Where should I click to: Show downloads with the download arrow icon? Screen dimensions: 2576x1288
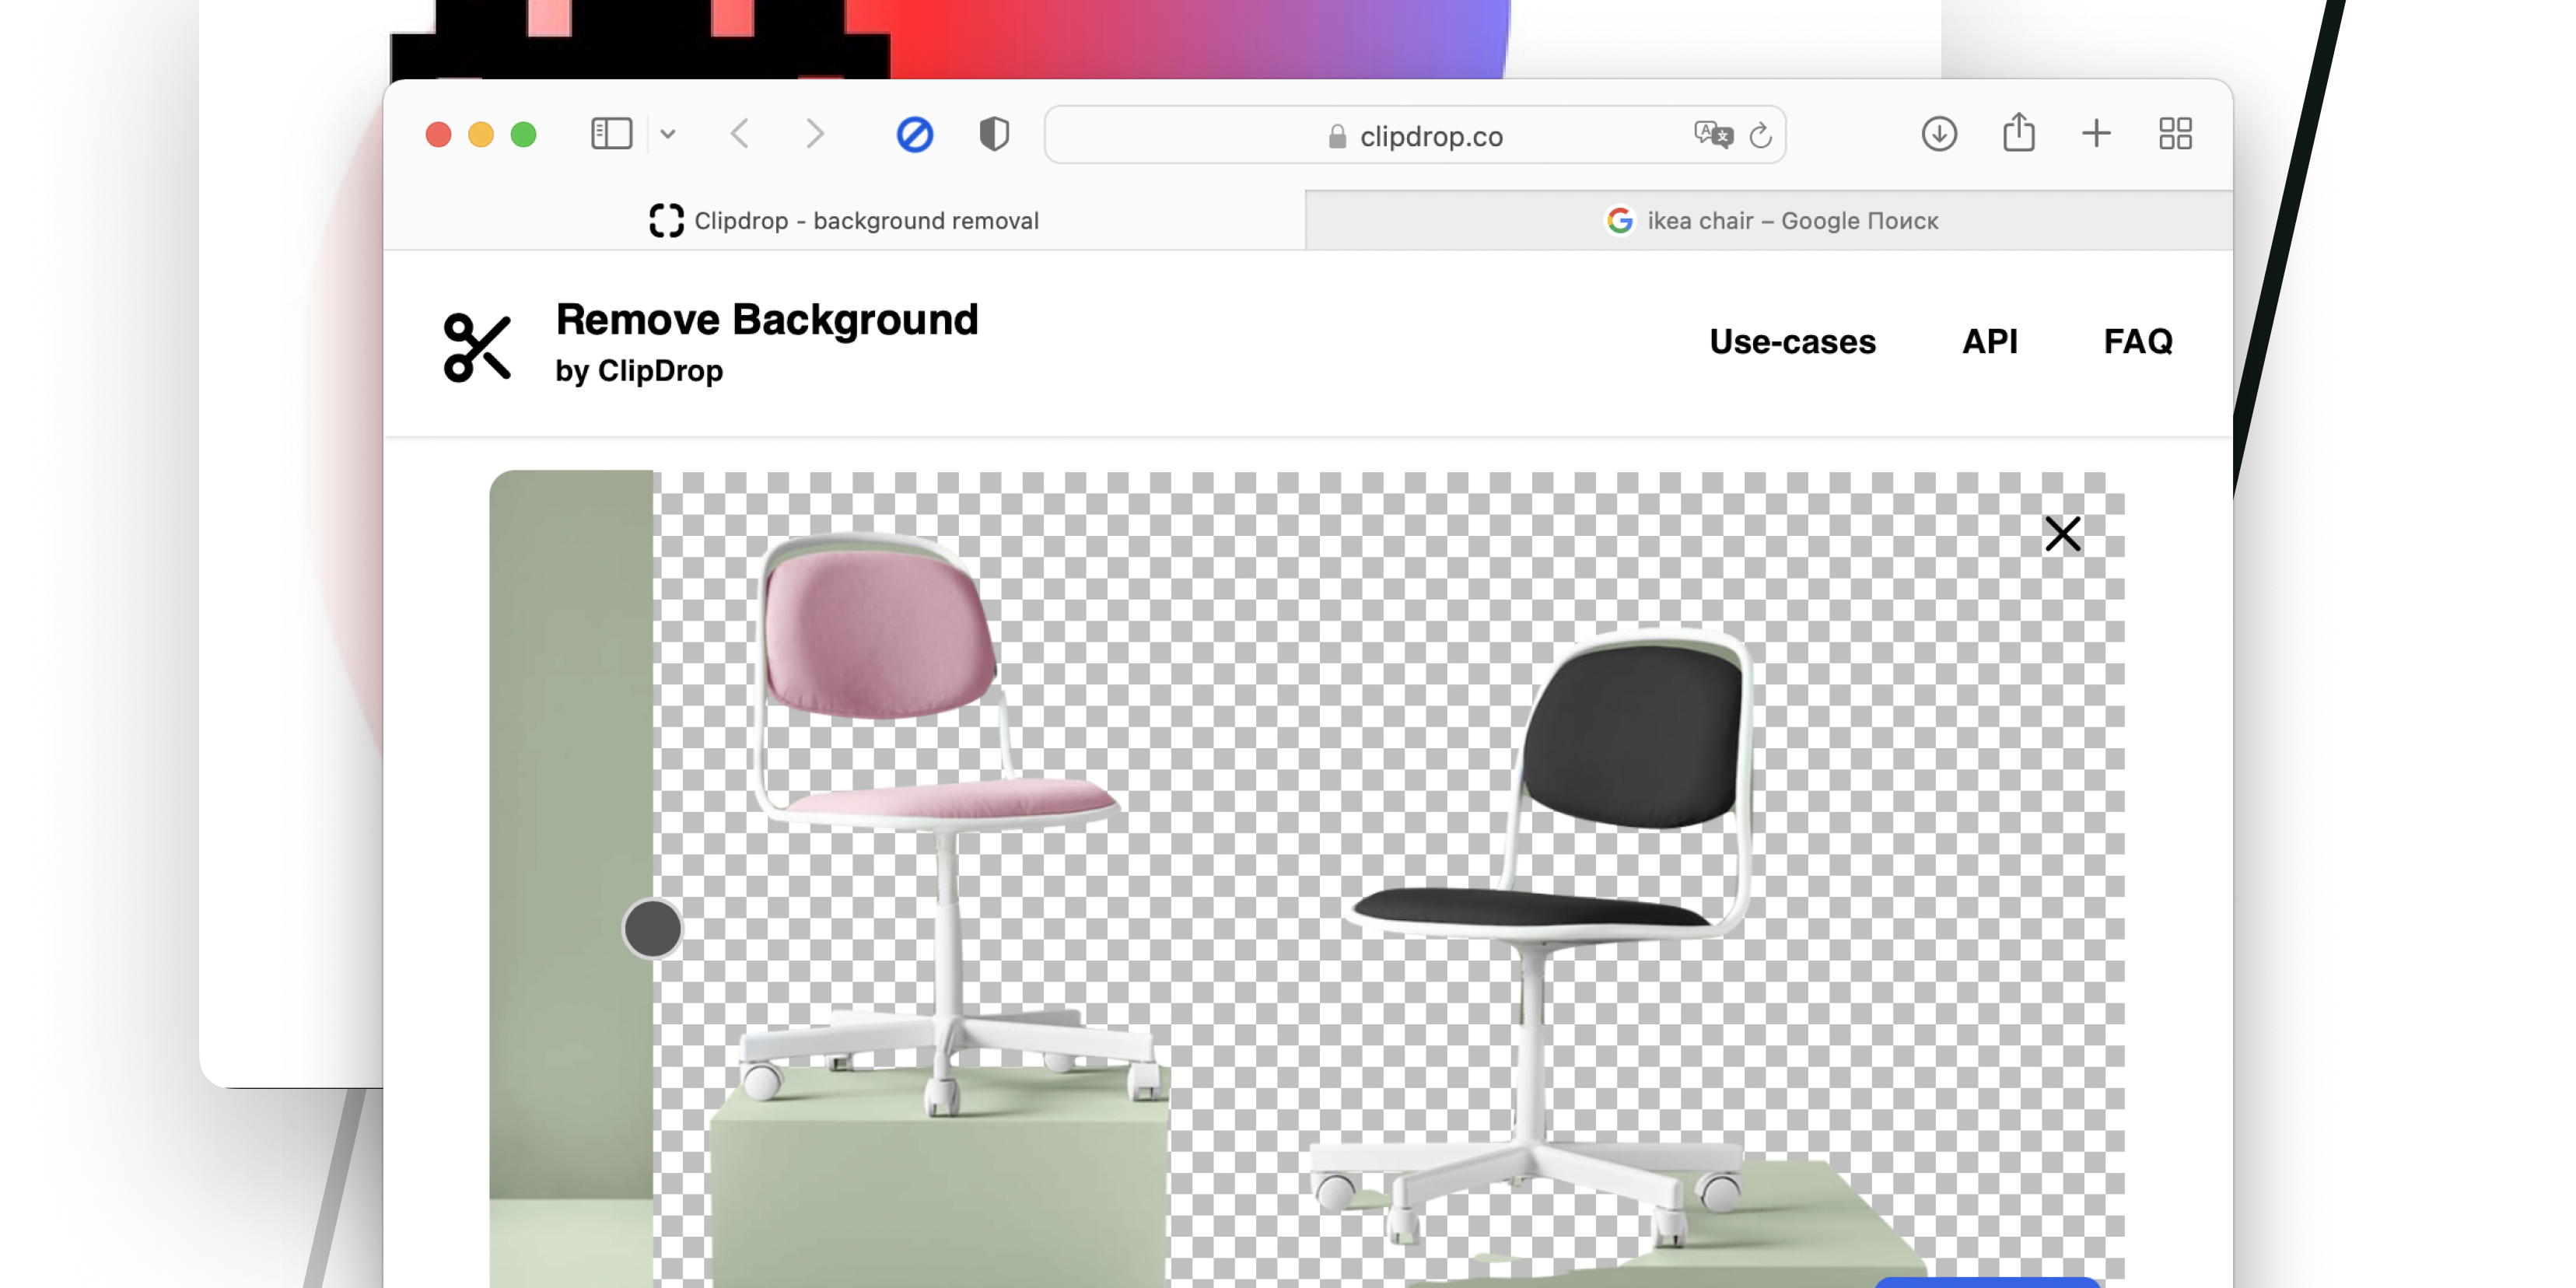[x=1938, y=134]
